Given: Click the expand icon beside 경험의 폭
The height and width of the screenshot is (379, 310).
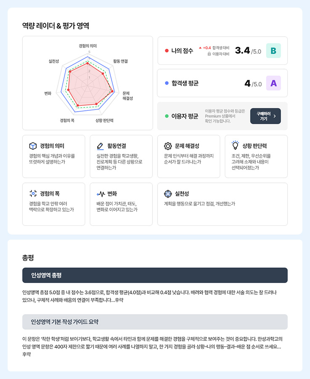Looking at the screenshot, I should tap(33, 193).
